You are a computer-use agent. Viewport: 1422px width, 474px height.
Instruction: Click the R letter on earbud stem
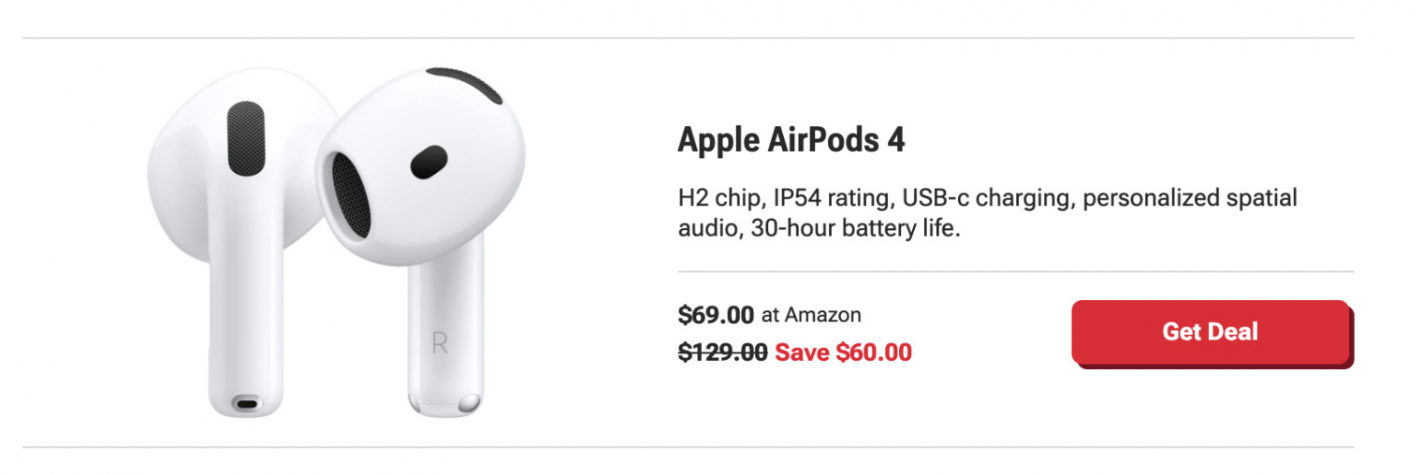point(440,343)
